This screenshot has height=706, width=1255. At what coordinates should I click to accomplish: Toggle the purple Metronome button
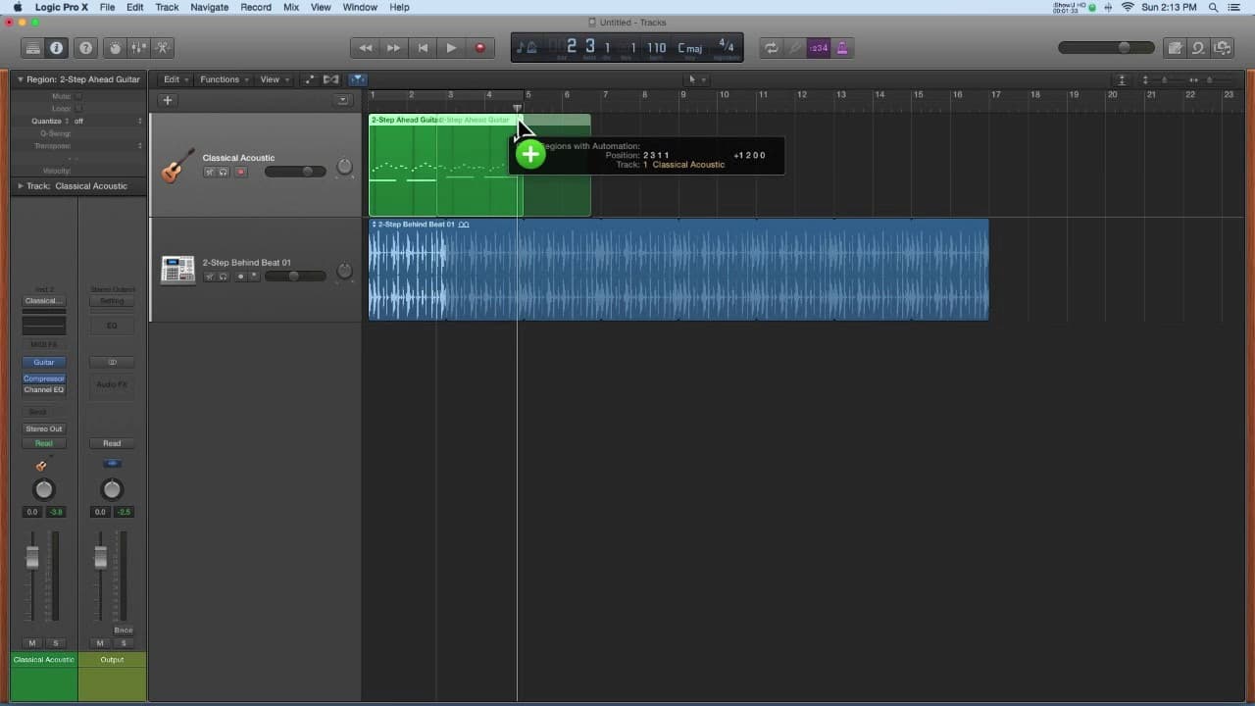pos(842,47)
